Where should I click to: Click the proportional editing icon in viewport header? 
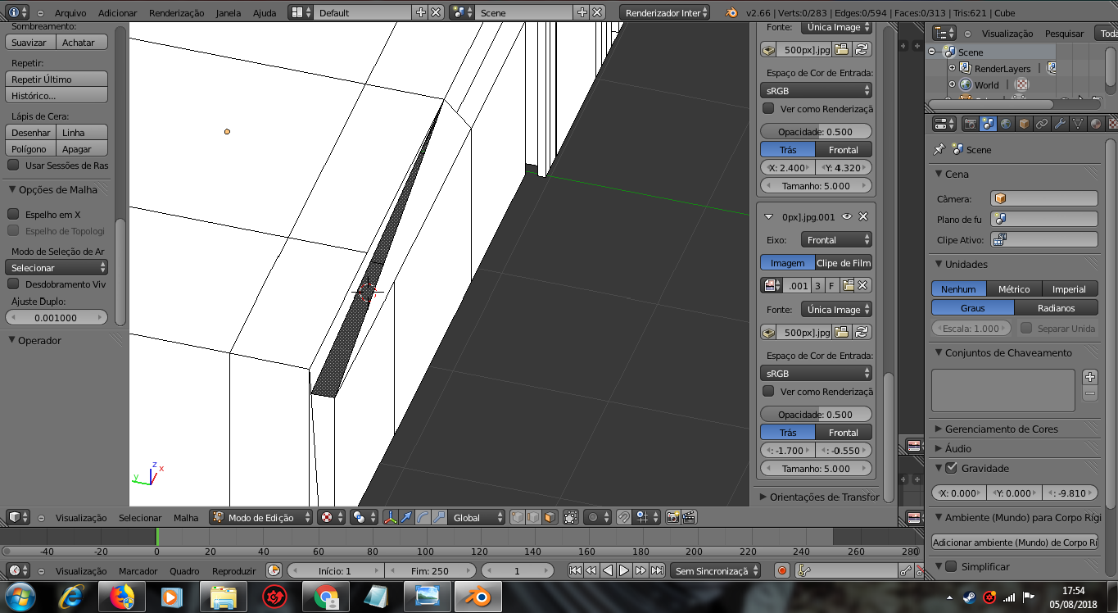(x=595, y=517)
